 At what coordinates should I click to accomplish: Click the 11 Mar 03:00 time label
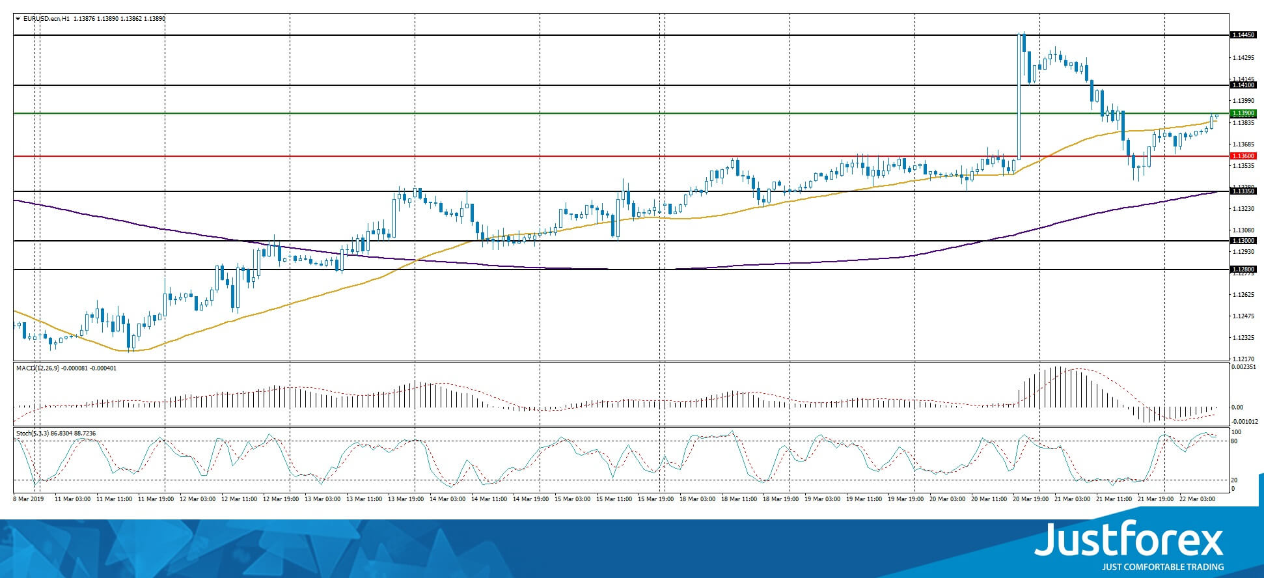pyautogui.click(x=73, y=499)
